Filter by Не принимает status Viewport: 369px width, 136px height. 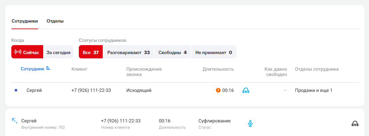(x=213, y=52)
